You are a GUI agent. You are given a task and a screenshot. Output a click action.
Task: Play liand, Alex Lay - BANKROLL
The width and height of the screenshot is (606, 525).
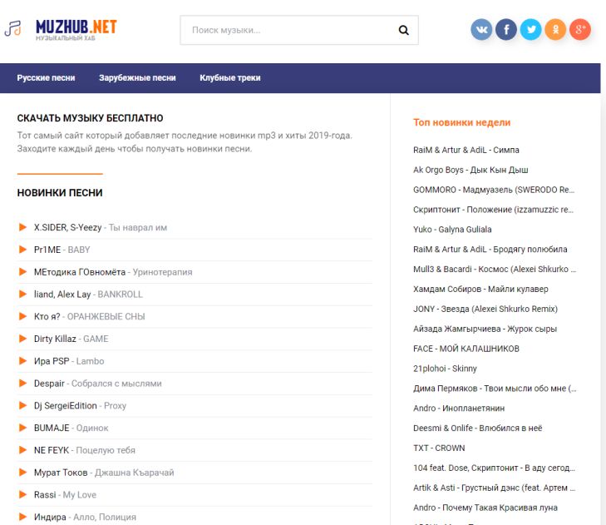[x=22, y=294]
